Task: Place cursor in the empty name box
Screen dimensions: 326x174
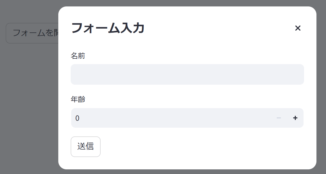Action: (187, 74)
